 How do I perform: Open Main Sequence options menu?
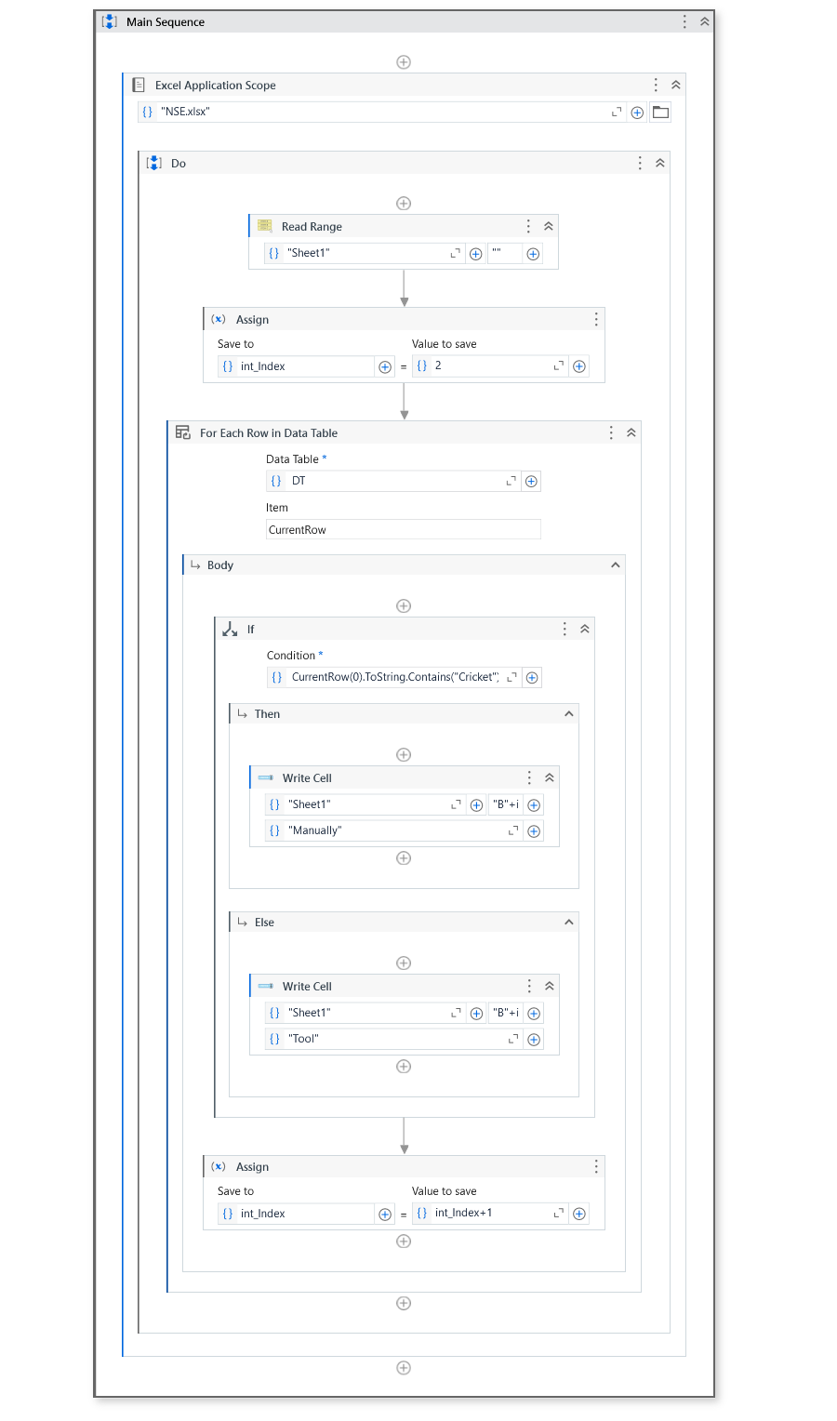[x=684, y=21]
